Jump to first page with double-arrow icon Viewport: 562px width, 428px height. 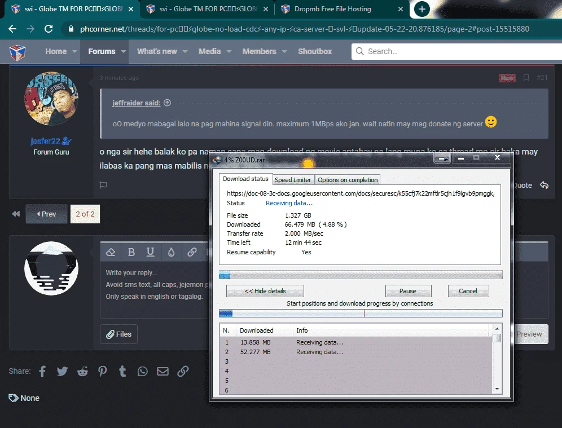[x=16, y=214]
